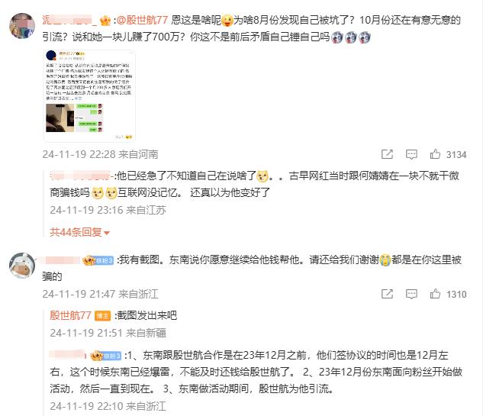Click the 铁粉3 badge in the 22:10 reply
483x416 pixels.
pyautogui.click(x=112, y=356)
